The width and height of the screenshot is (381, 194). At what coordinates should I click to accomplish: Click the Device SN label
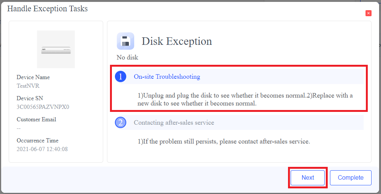(x=31, y=98)
